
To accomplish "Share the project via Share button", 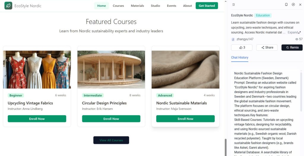I will 267,48.
